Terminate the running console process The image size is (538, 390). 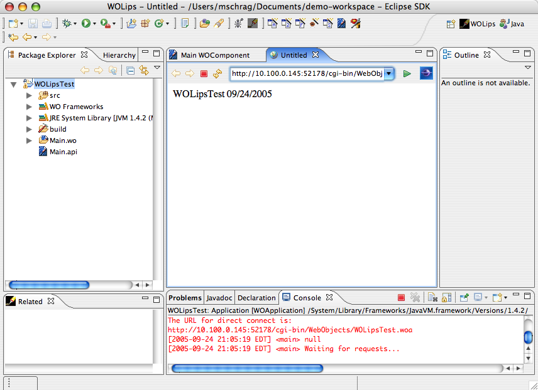(x=401, y=298)
